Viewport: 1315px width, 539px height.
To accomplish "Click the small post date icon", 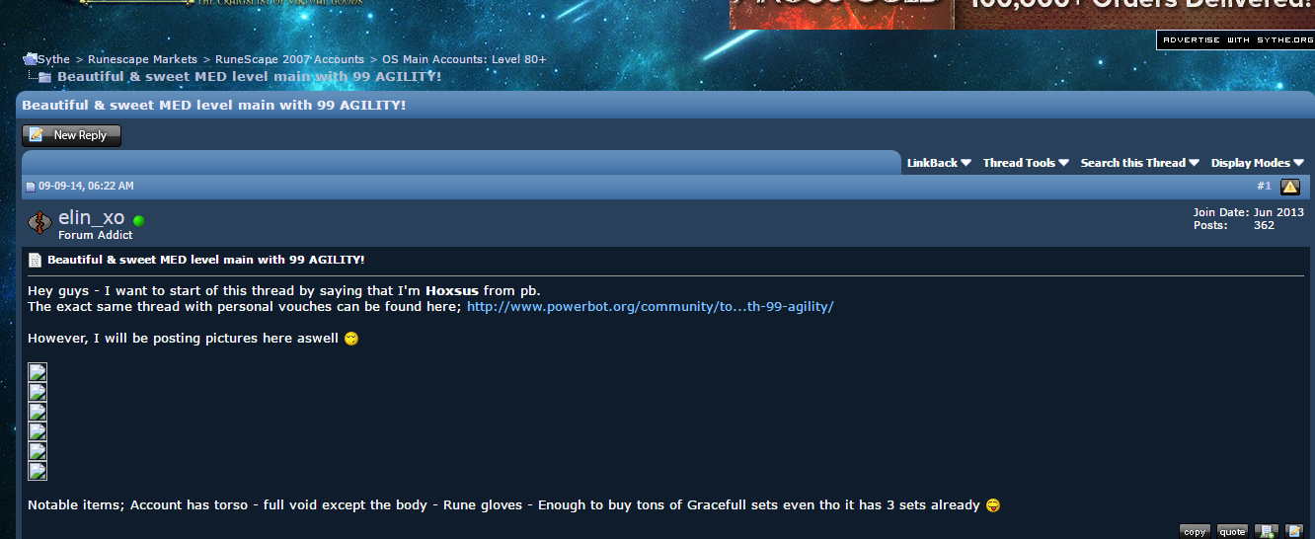I will pos(31,187).
